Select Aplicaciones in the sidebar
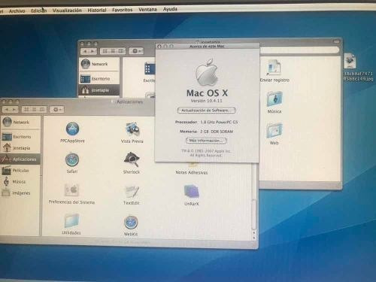Screen dimensions: 376x282 [x=20, y=159]
